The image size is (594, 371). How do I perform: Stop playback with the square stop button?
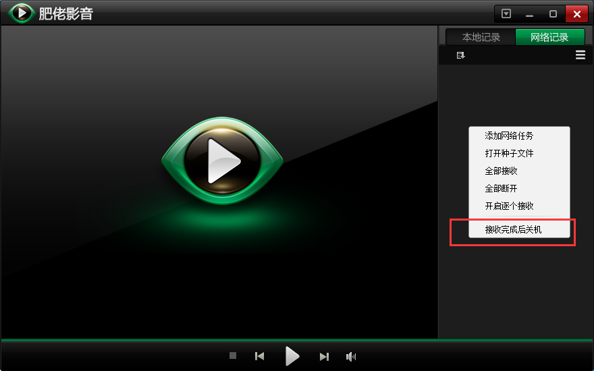[233, 355]
